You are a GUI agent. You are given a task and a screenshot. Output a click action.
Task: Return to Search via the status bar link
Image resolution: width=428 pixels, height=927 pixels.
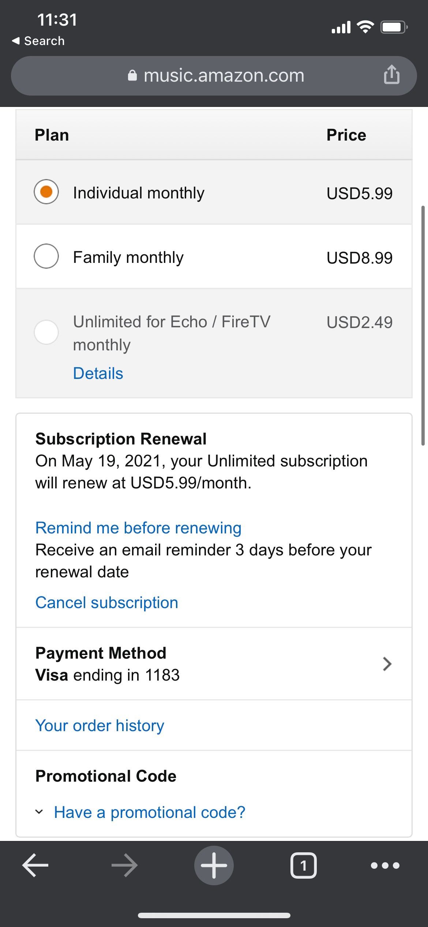(38, 41)
